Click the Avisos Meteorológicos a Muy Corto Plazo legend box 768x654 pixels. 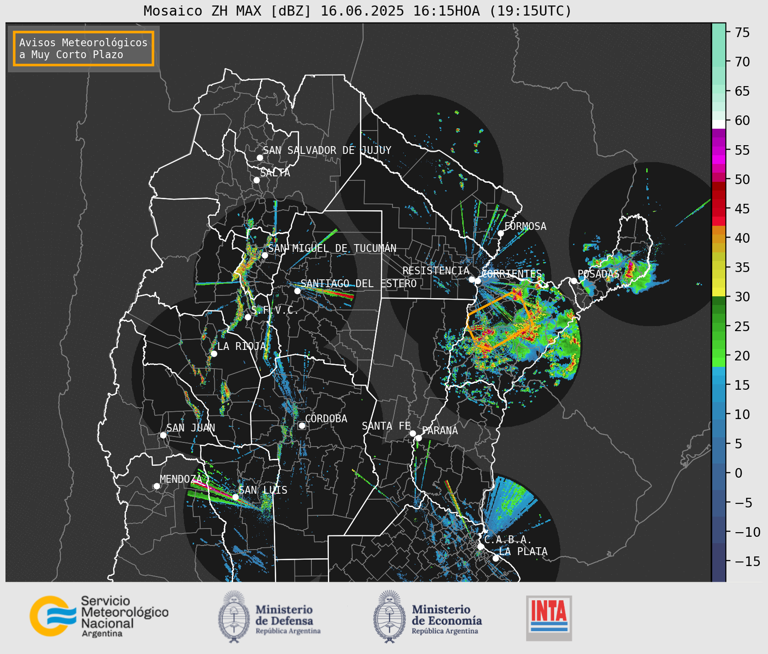pos(83,49)
